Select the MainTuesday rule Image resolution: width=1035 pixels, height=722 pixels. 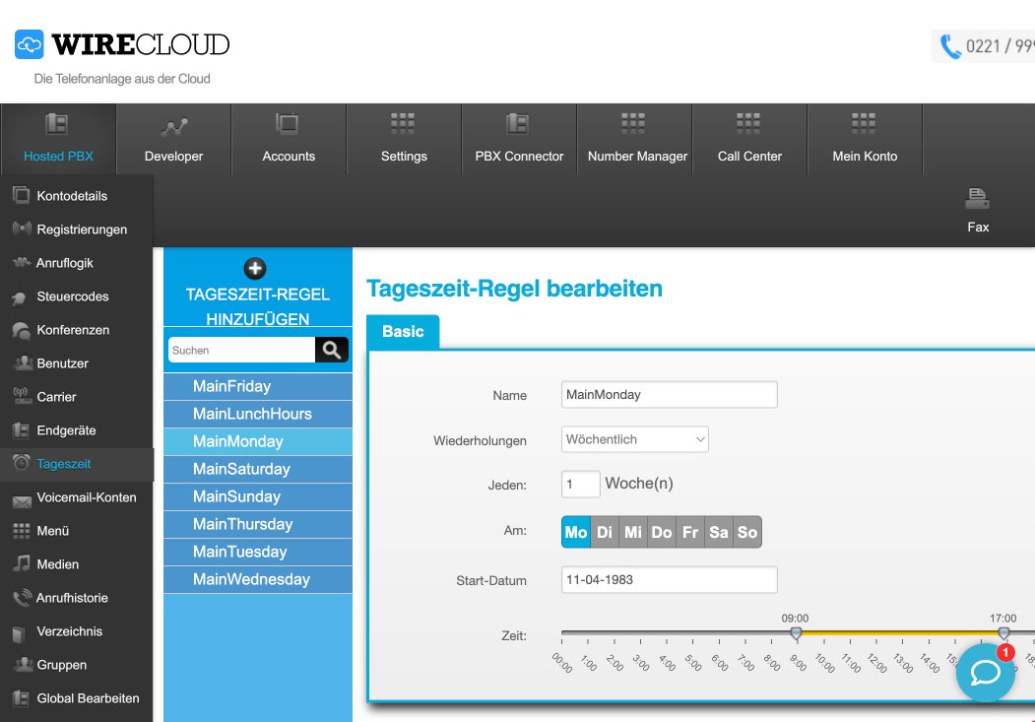(x=258, y=552)
